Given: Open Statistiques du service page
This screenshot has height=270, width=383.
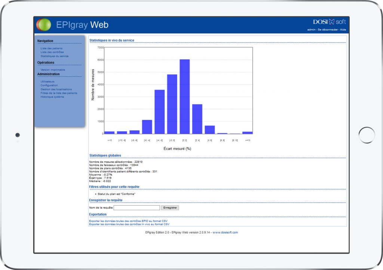Looking at the screenshot, I should 54,56.
